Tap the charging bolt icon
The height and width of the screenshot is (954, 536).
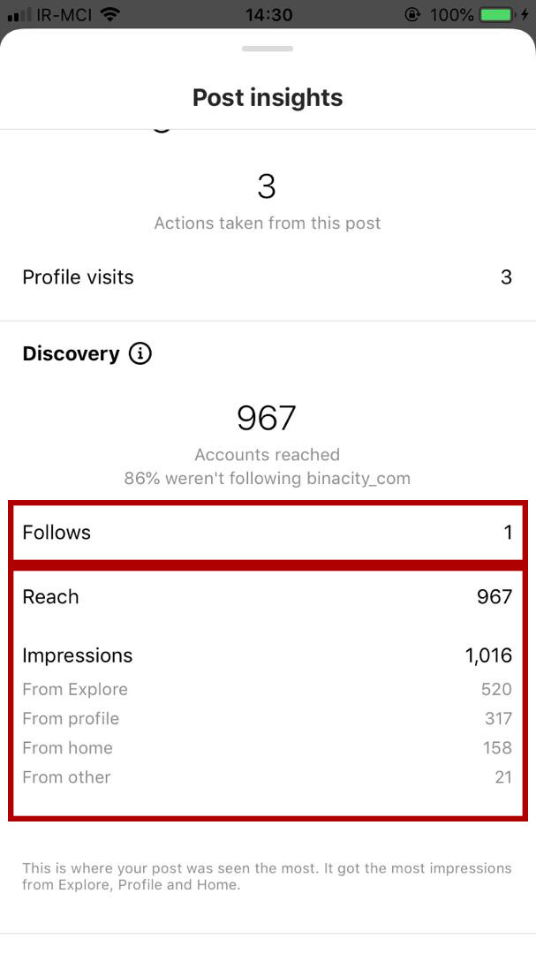point(525,14)
